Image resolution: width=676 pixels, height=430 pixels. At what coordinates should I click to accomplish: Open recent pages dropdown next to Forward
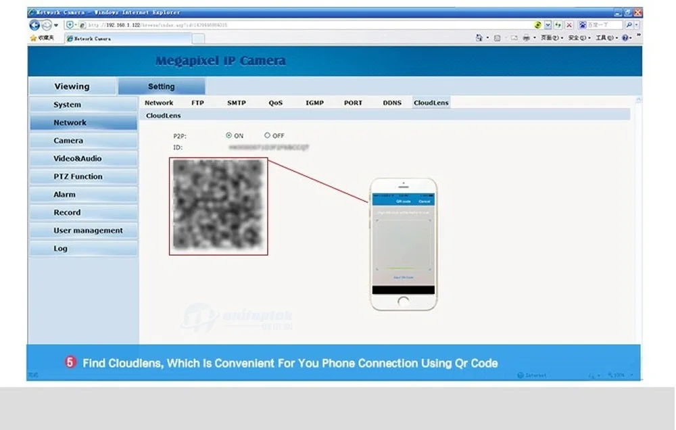tap(56, 25)
